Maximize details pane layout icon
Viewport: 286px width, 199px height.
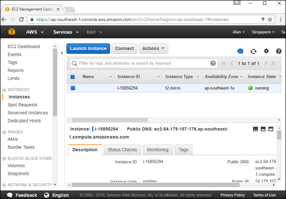coord(271,129)
